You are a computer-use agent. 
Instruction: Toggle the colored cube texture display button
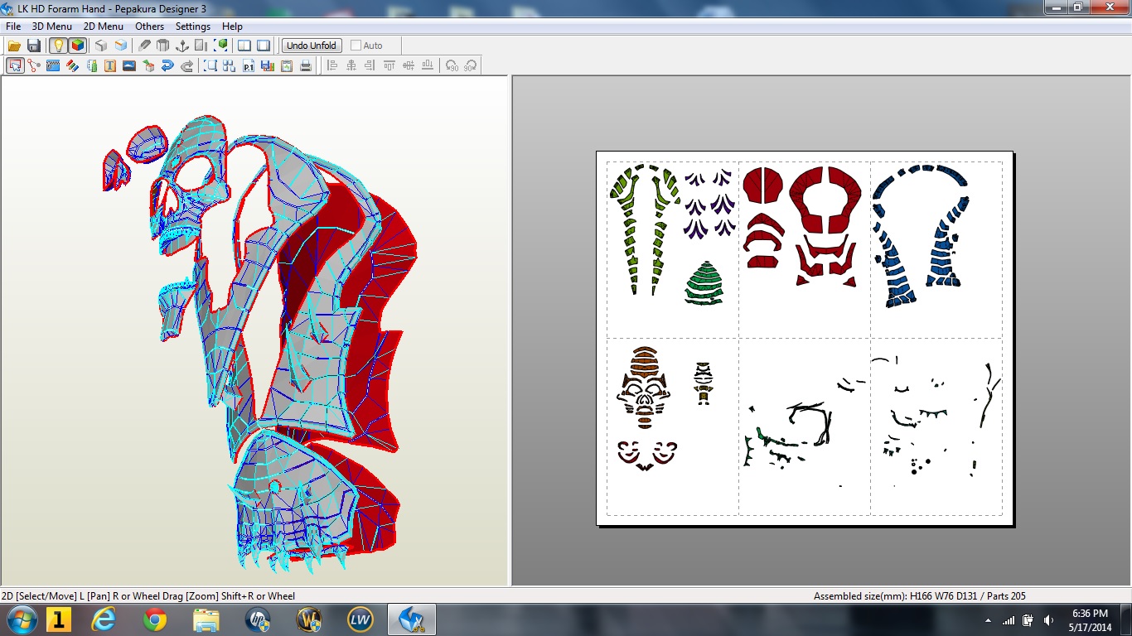click(x=77, y=46)
